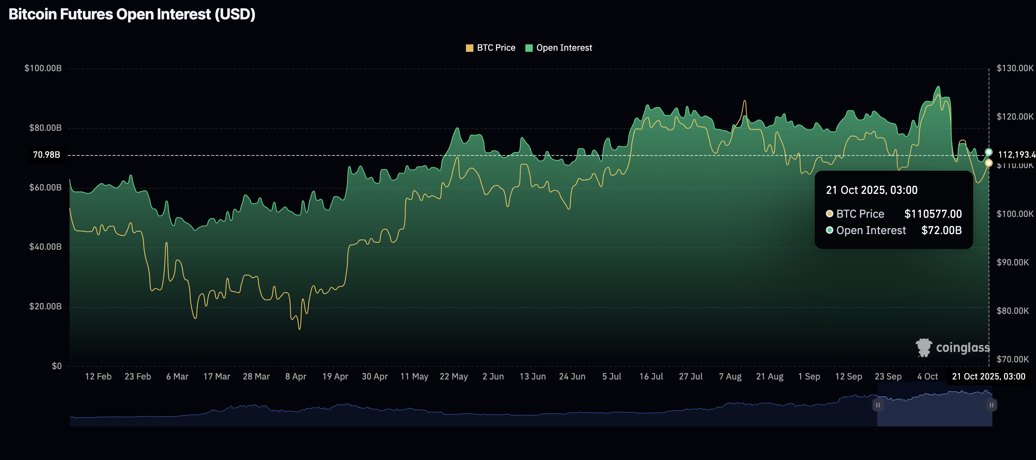This screenshot has width=1036, height=460.
Task: Click the BTC Price dot in the tooltip
Action: tap(829, 214)
